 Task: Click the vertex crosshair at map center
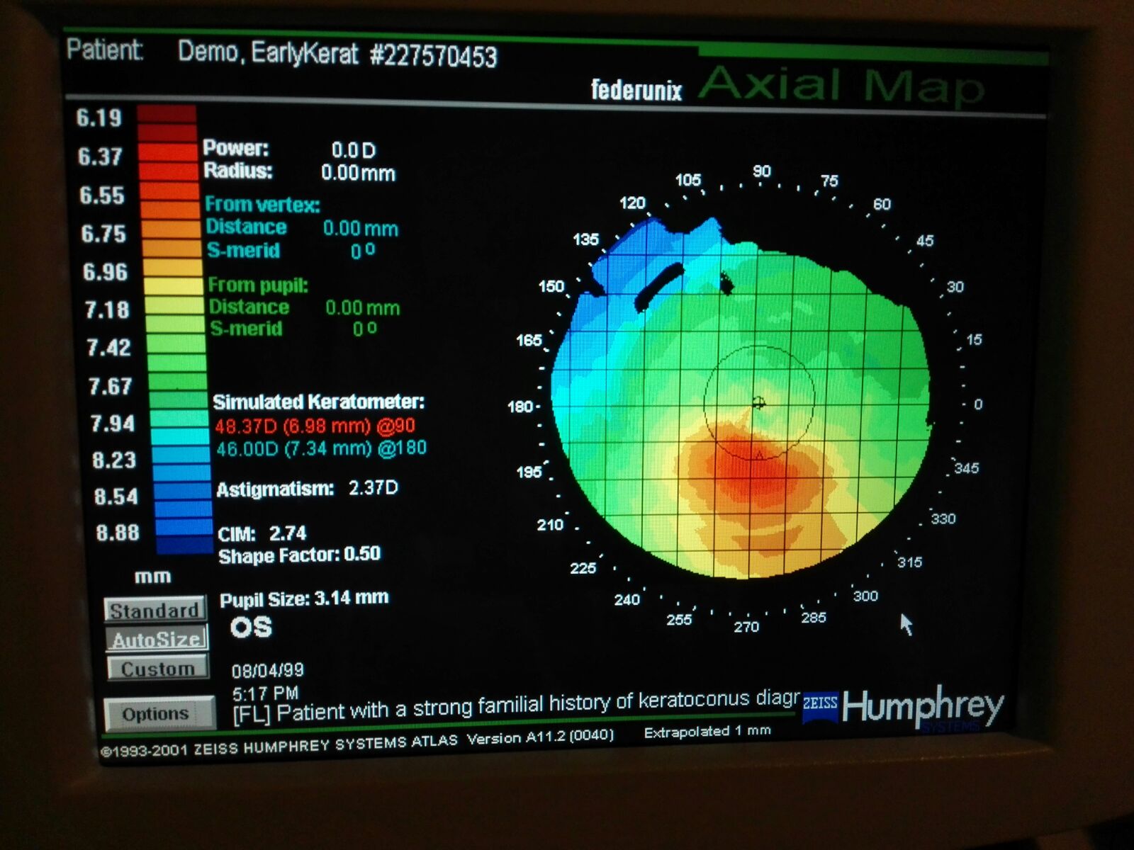[758, 403]
